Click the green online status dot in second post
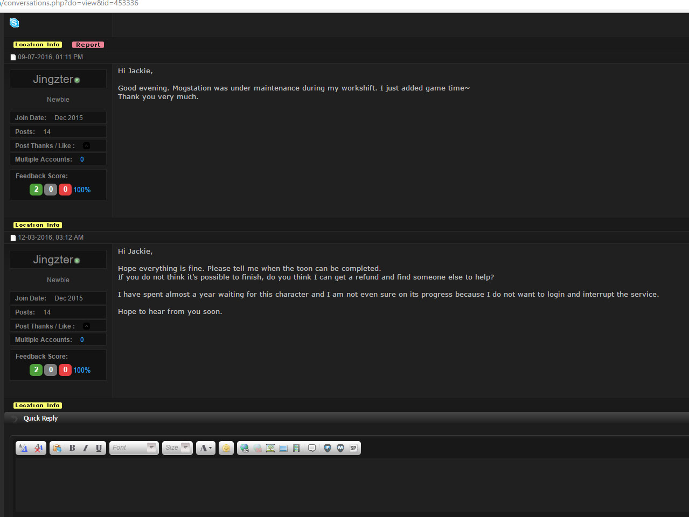The image size is (689, 517). (x=77, y=261)
